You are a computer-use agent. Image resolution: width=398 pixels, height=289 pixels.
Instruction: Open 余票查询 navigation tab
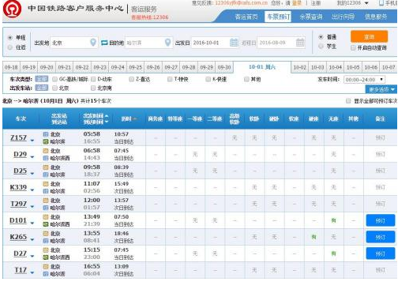311,17
